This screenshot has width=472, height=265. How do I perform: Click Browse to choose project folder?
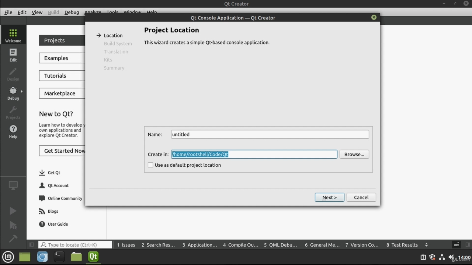click(354, 154)
